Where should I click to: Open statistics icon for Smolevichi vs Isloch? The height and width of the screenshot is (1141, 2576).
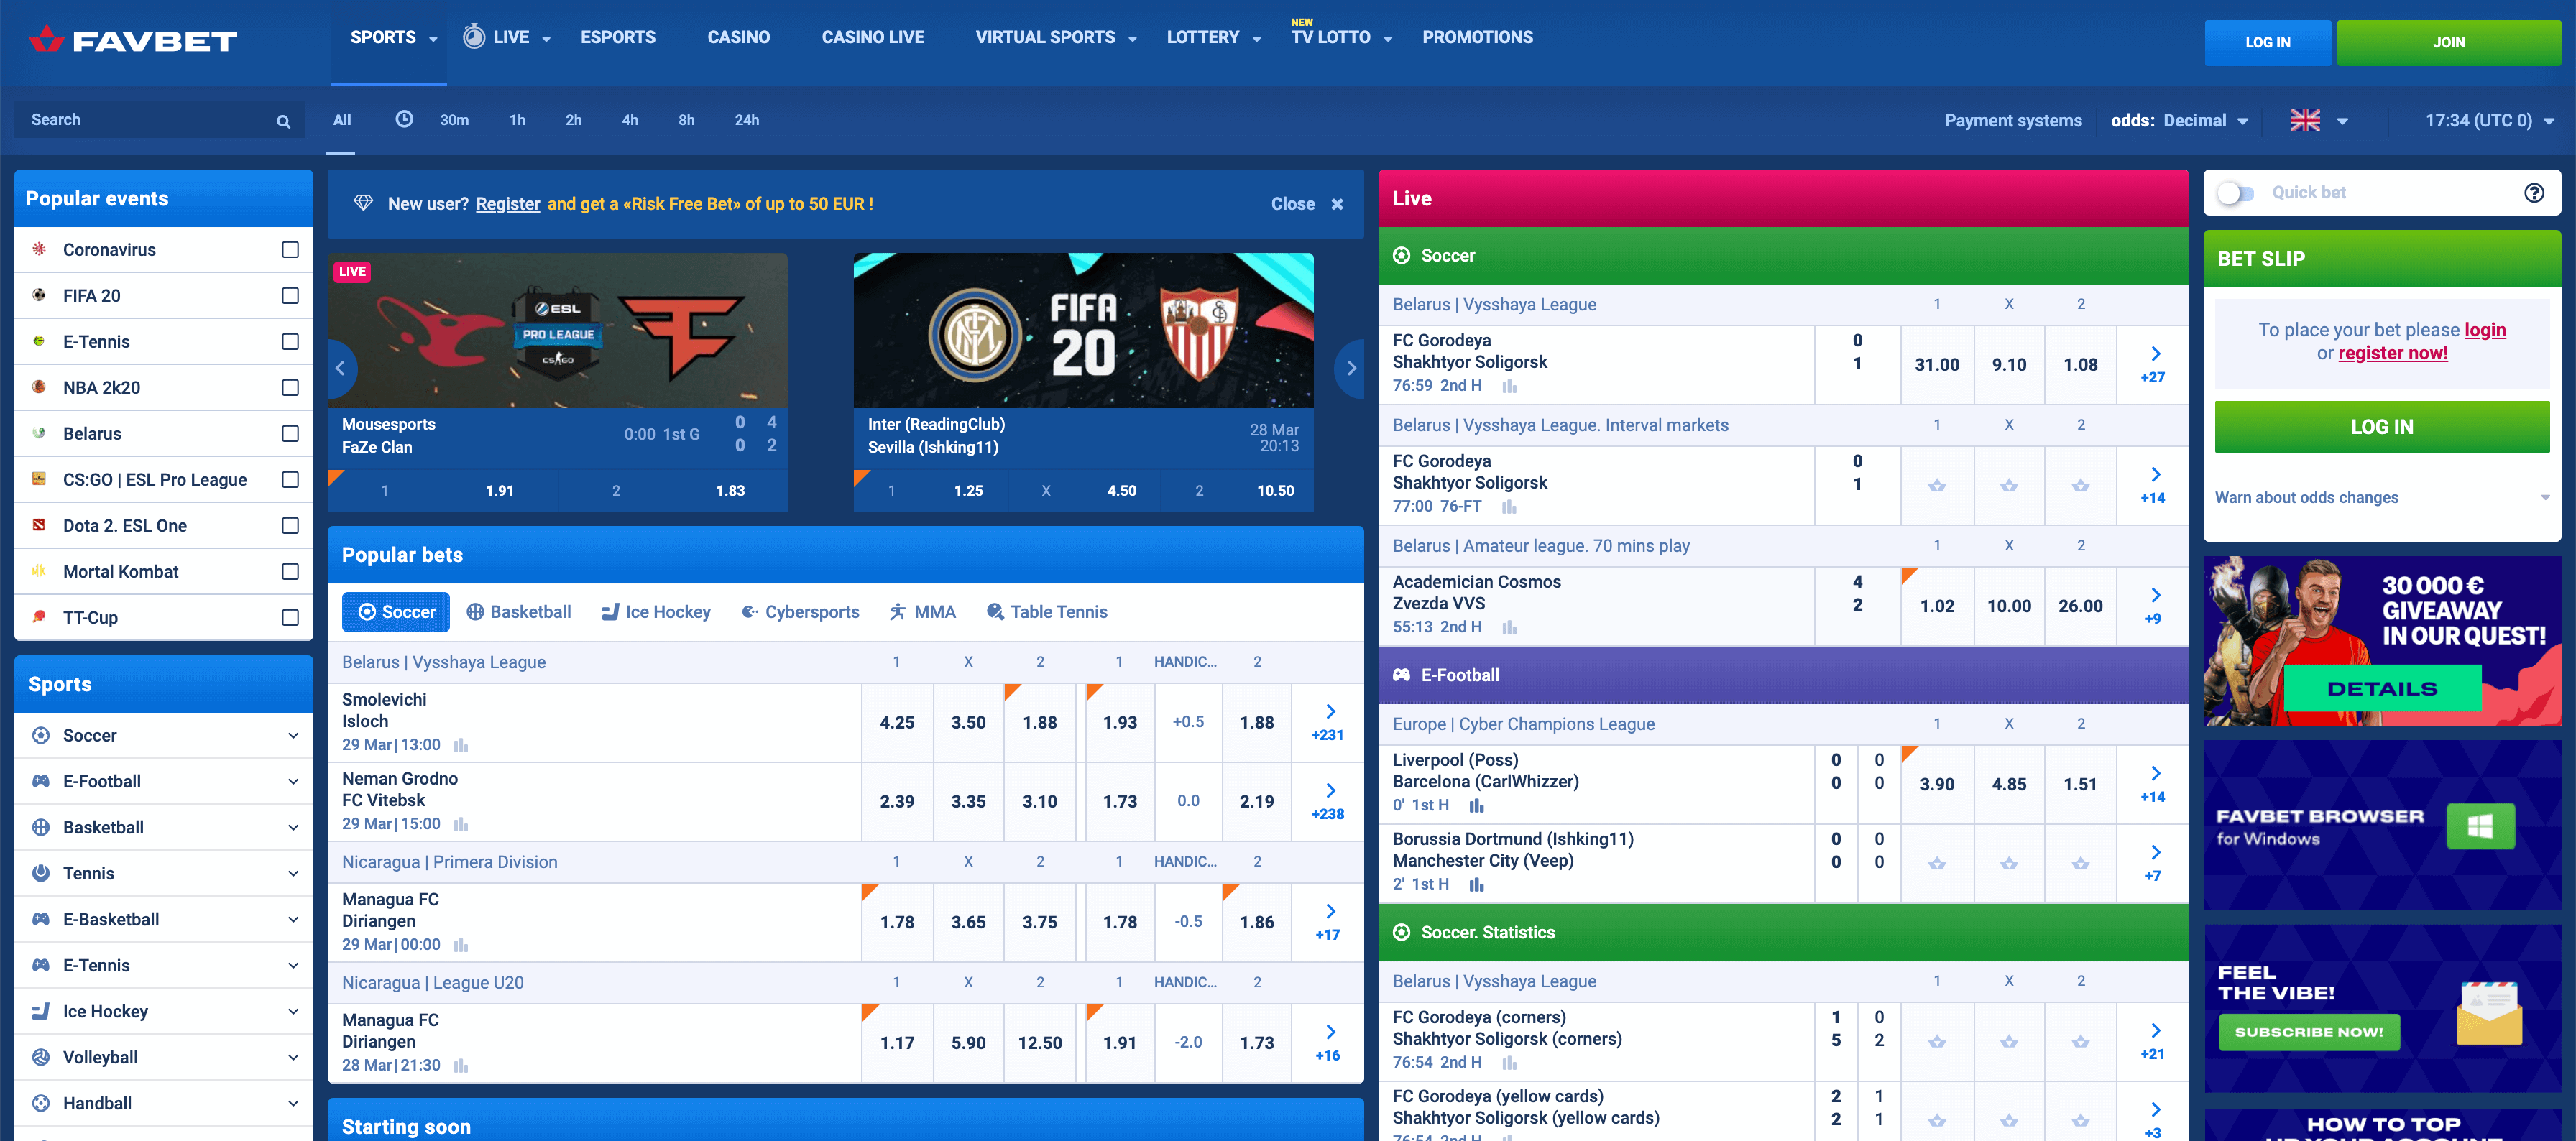[461, 745]
